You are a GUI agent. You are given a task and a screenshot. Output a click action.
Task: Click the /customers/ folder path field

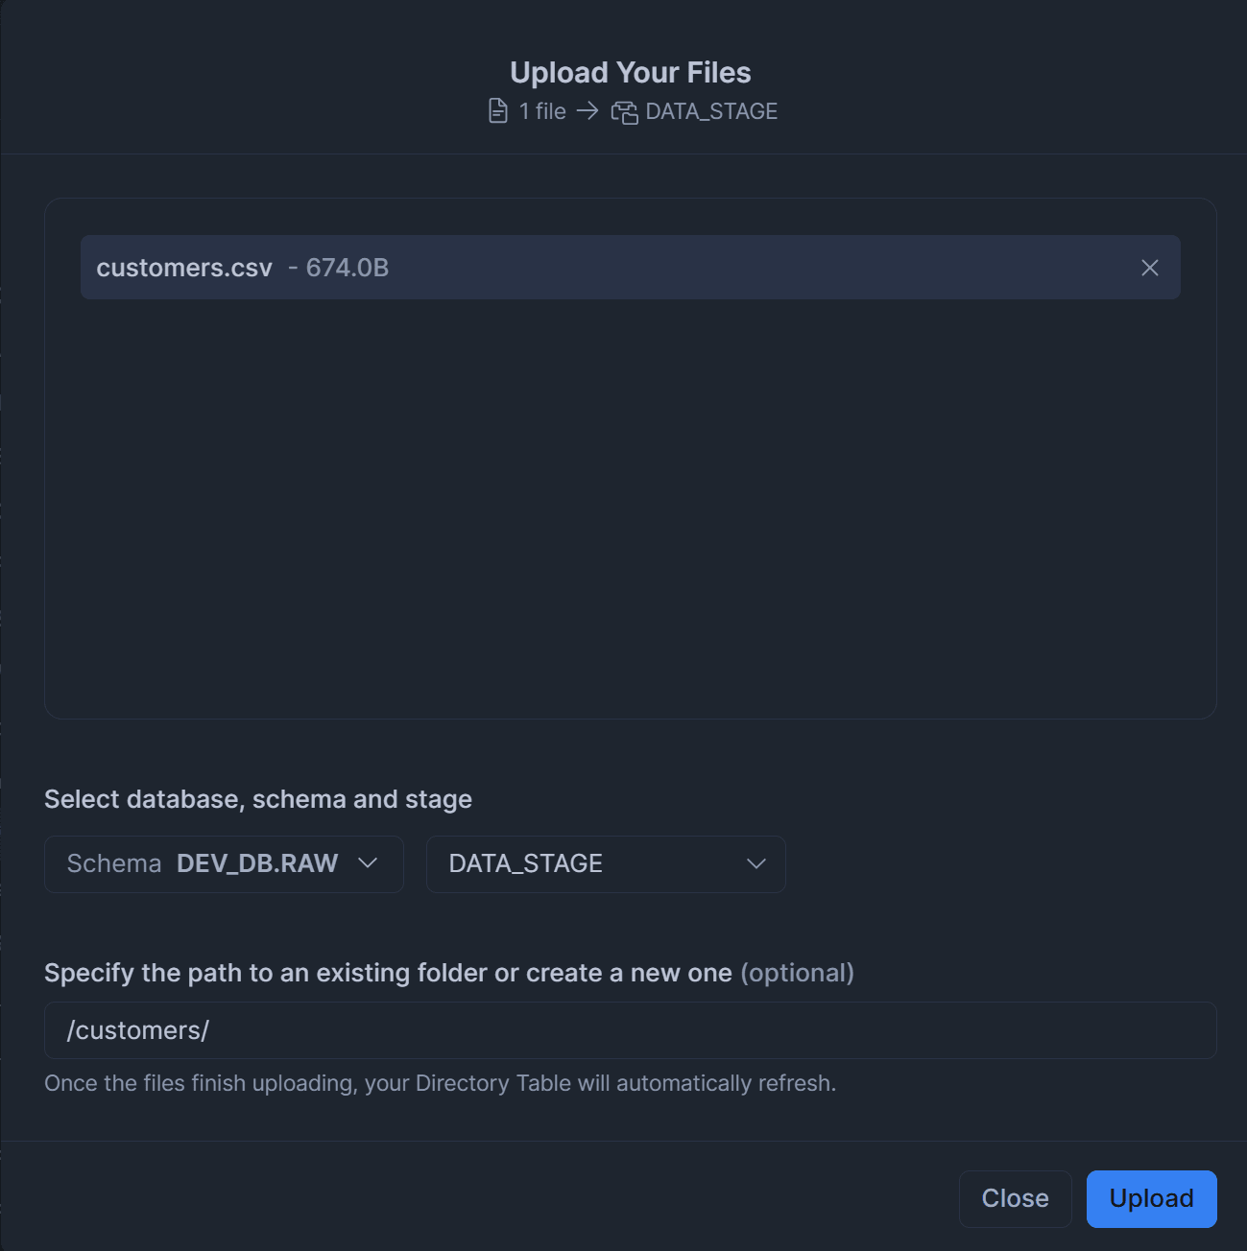pos(630,1030)
